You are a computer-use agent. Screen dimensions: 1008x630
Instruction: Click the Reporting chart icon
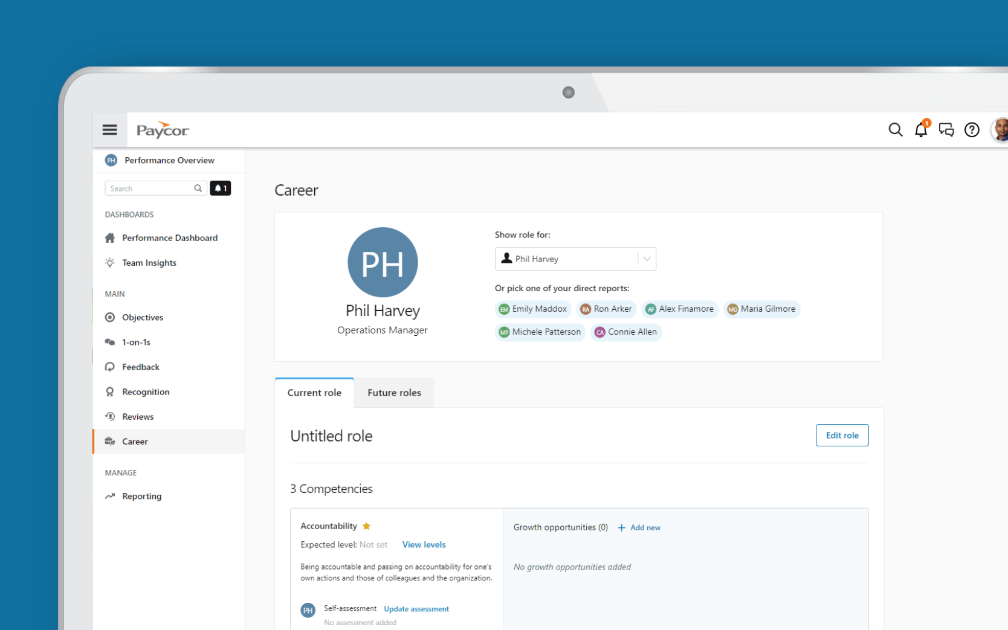pyautogui.click(x=110, y=496)
